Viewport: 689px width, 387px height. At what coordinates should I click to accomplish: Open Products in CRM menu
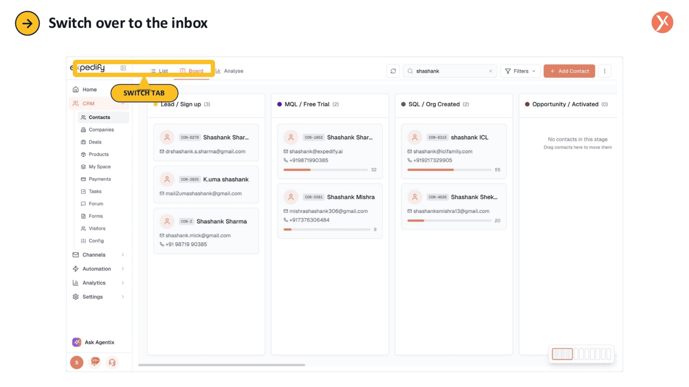point(99,154)
